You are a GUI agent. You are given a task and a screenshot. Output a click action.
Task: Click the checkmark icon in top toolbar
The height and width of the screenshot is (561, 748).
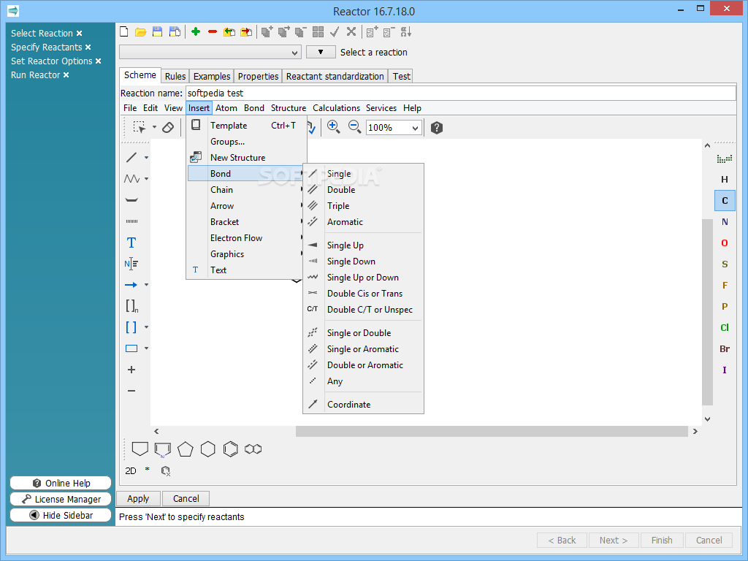click(x=335, y=32)
